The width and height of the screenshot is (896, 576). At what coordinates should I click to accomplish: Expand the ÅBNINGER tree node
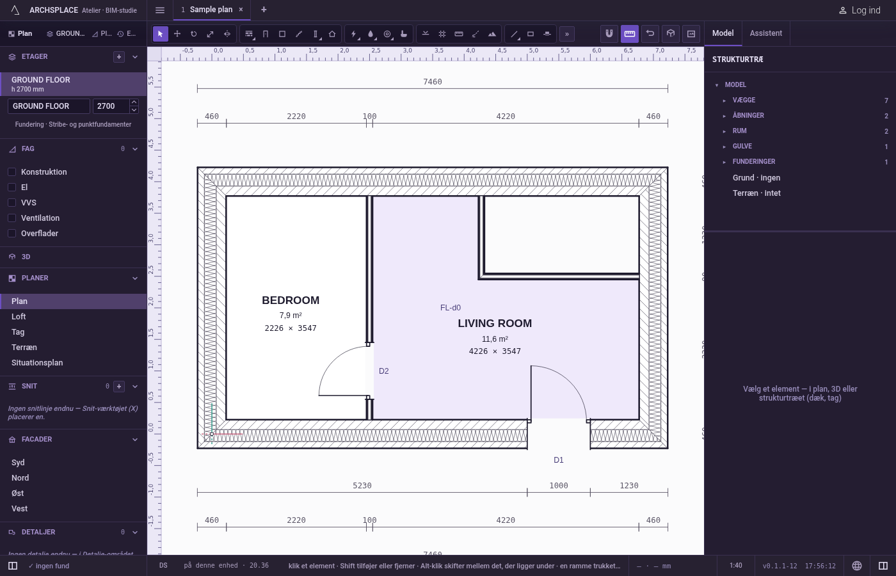(x=724, y=116)
